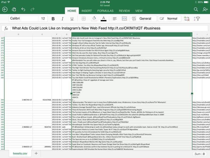Viewport: 210px width, 158px height.
Task: Switch to the REVIEW tab
Action: pos(124,11)
